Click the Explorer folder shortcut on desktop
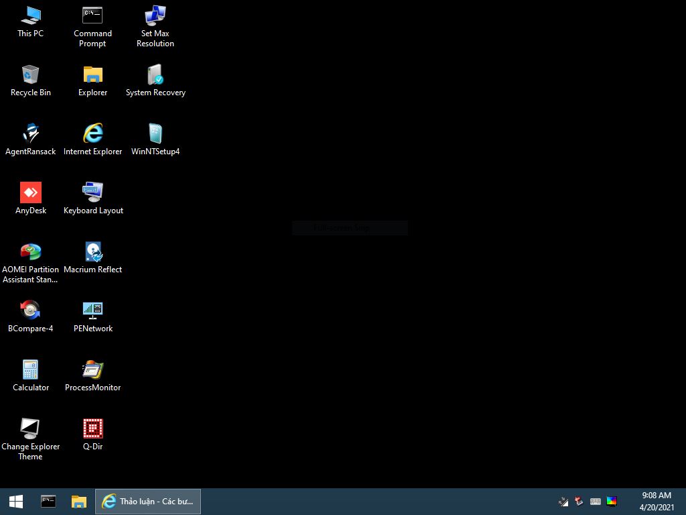 (92, 80)
